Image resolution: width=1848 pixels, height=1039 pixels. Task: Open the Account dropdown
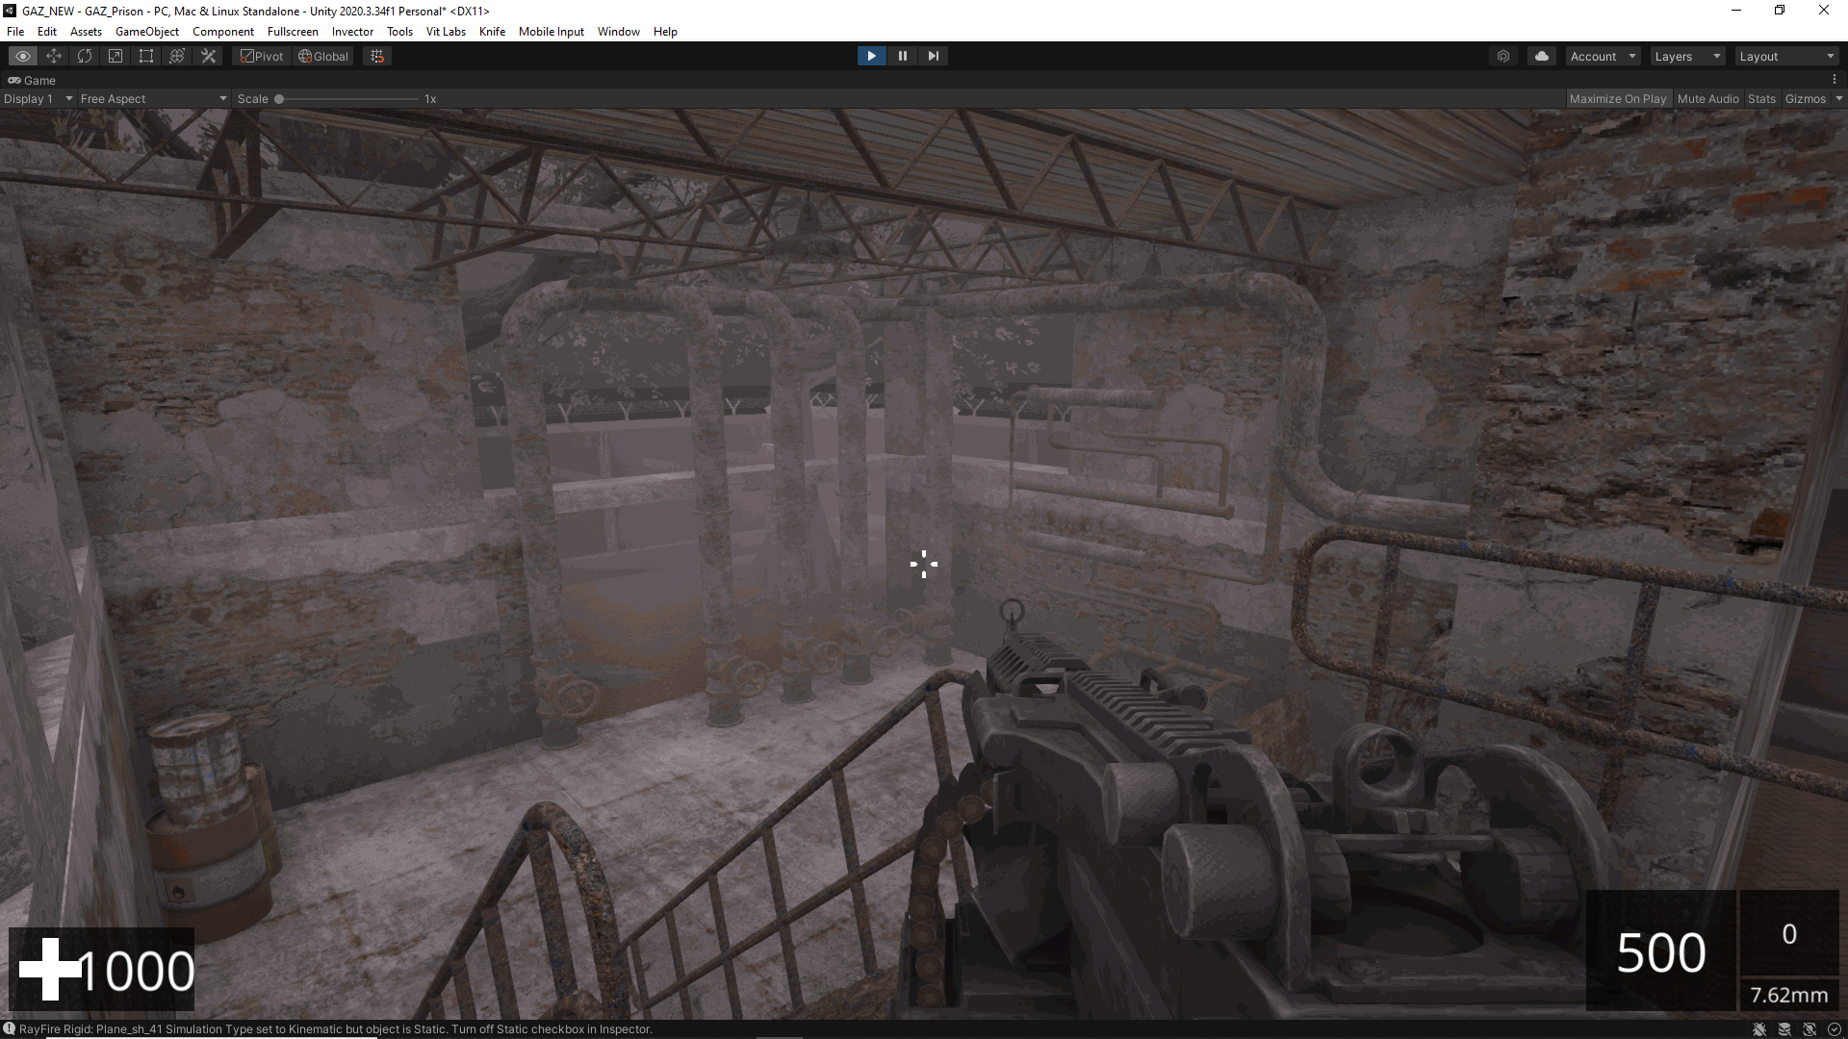click(1603, 56)
